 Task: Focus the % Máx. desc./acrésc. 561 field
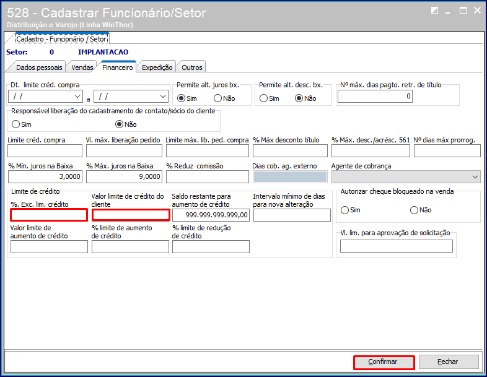[371, 151]
